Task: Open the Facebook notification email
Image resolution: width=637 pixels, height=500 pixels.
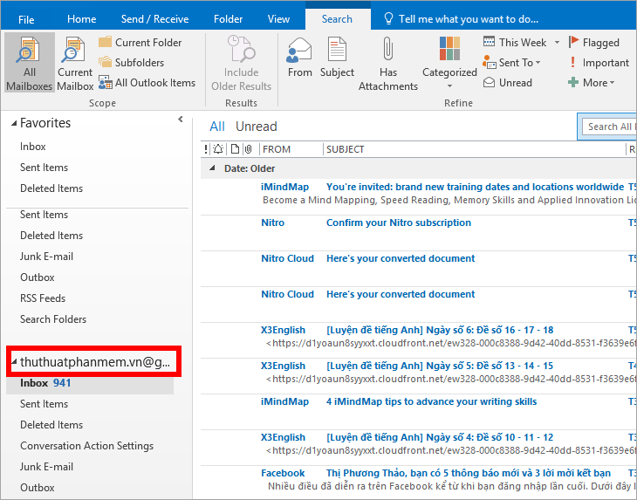Action: (x=419, y=483)
